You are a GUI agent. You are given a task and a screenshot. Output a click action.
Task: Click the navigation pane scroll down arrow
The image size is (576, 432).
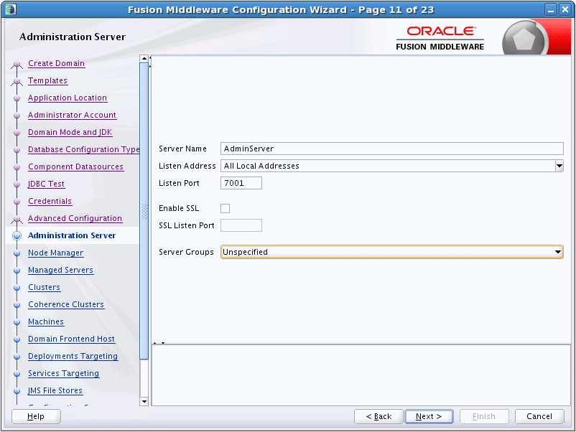tap(144, 402)
